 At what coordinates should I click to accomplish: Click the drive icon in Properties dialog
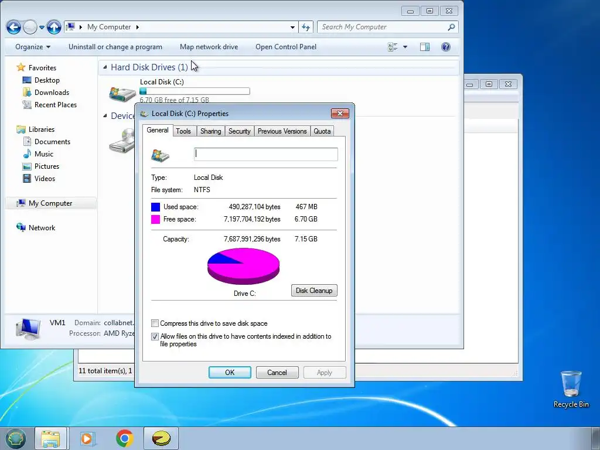coord(161,155)
